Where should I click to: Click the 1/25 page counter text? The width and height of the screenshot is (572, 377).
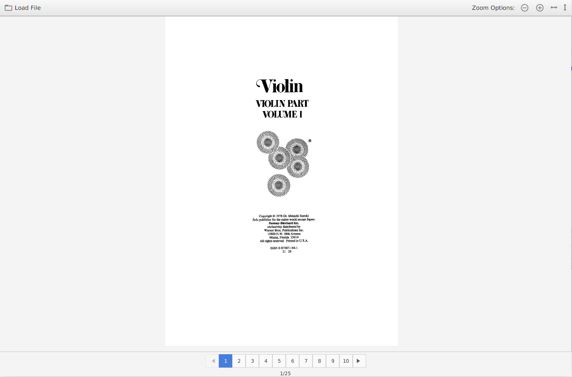[285, 373]
